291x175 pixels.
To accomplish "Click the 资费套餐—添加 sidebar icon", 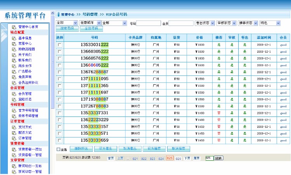I will tap(14, 149).
